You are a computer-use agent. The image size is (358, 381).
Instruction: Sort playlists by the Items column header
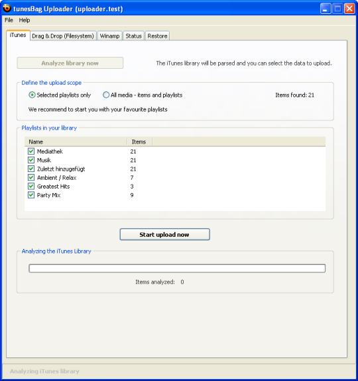140,142
